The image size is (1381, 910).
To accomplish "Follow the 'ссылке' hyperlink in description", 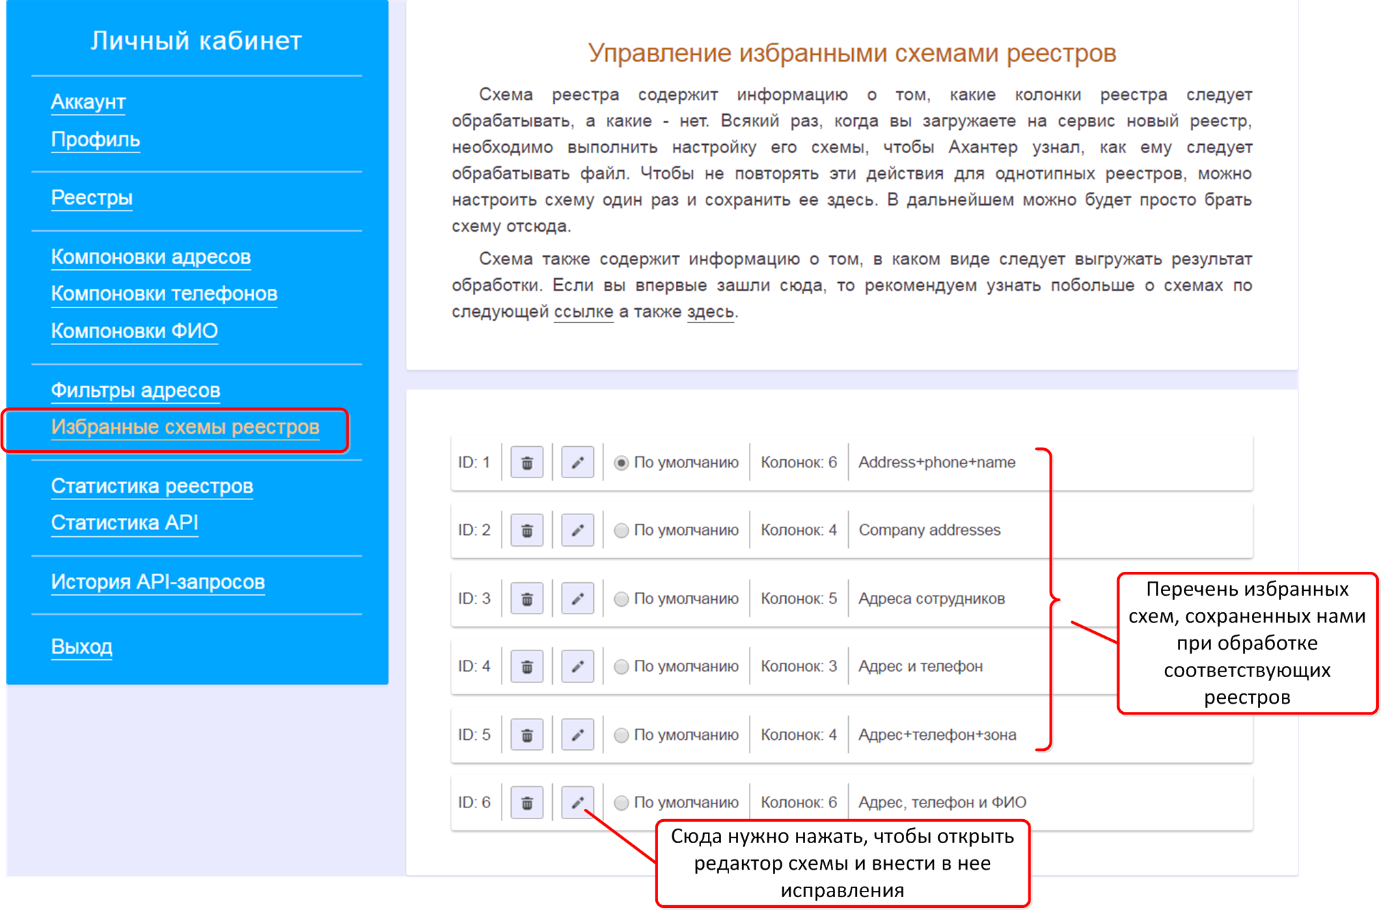I will [583, 312].
